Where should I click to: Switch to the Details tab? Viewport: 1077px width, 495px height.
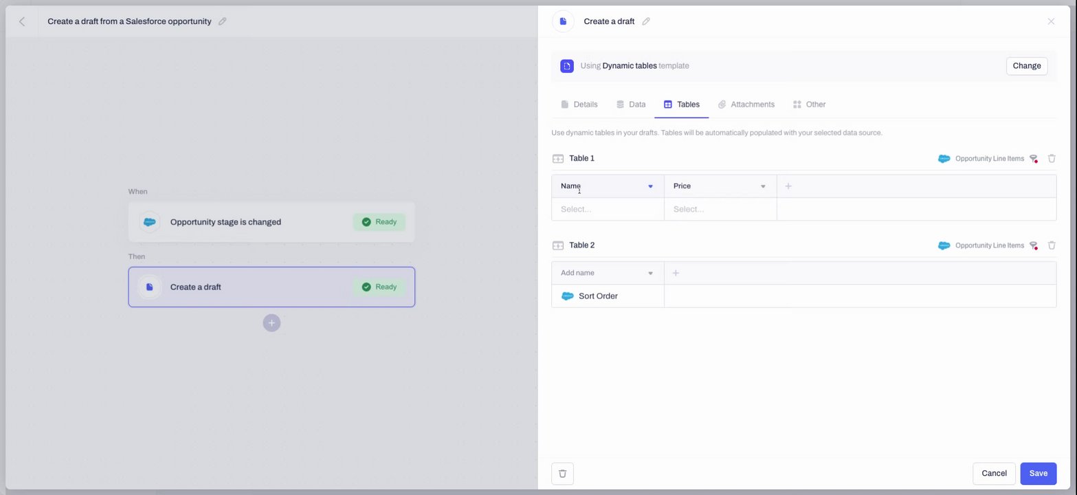[579, 104]
